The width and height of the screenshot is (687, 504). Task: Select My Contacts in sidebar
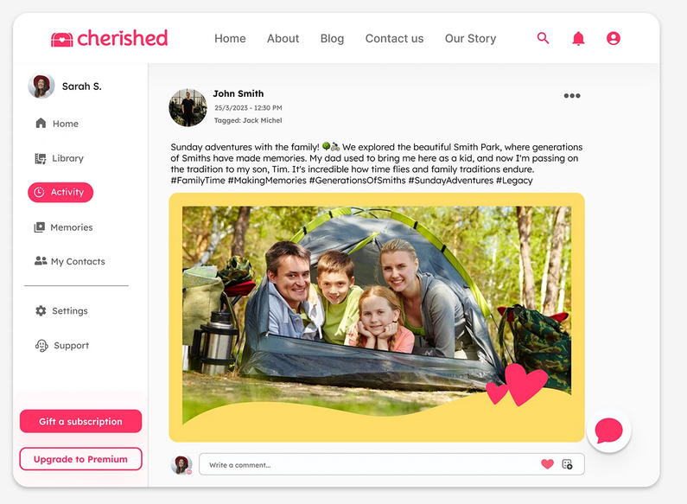[70, 261]
